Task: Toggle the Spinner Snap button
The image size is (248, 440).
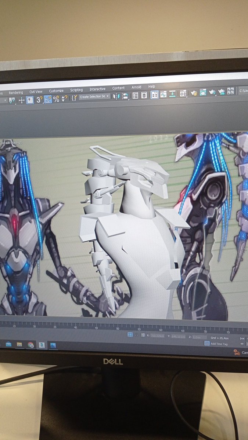Action: (64, 98)
